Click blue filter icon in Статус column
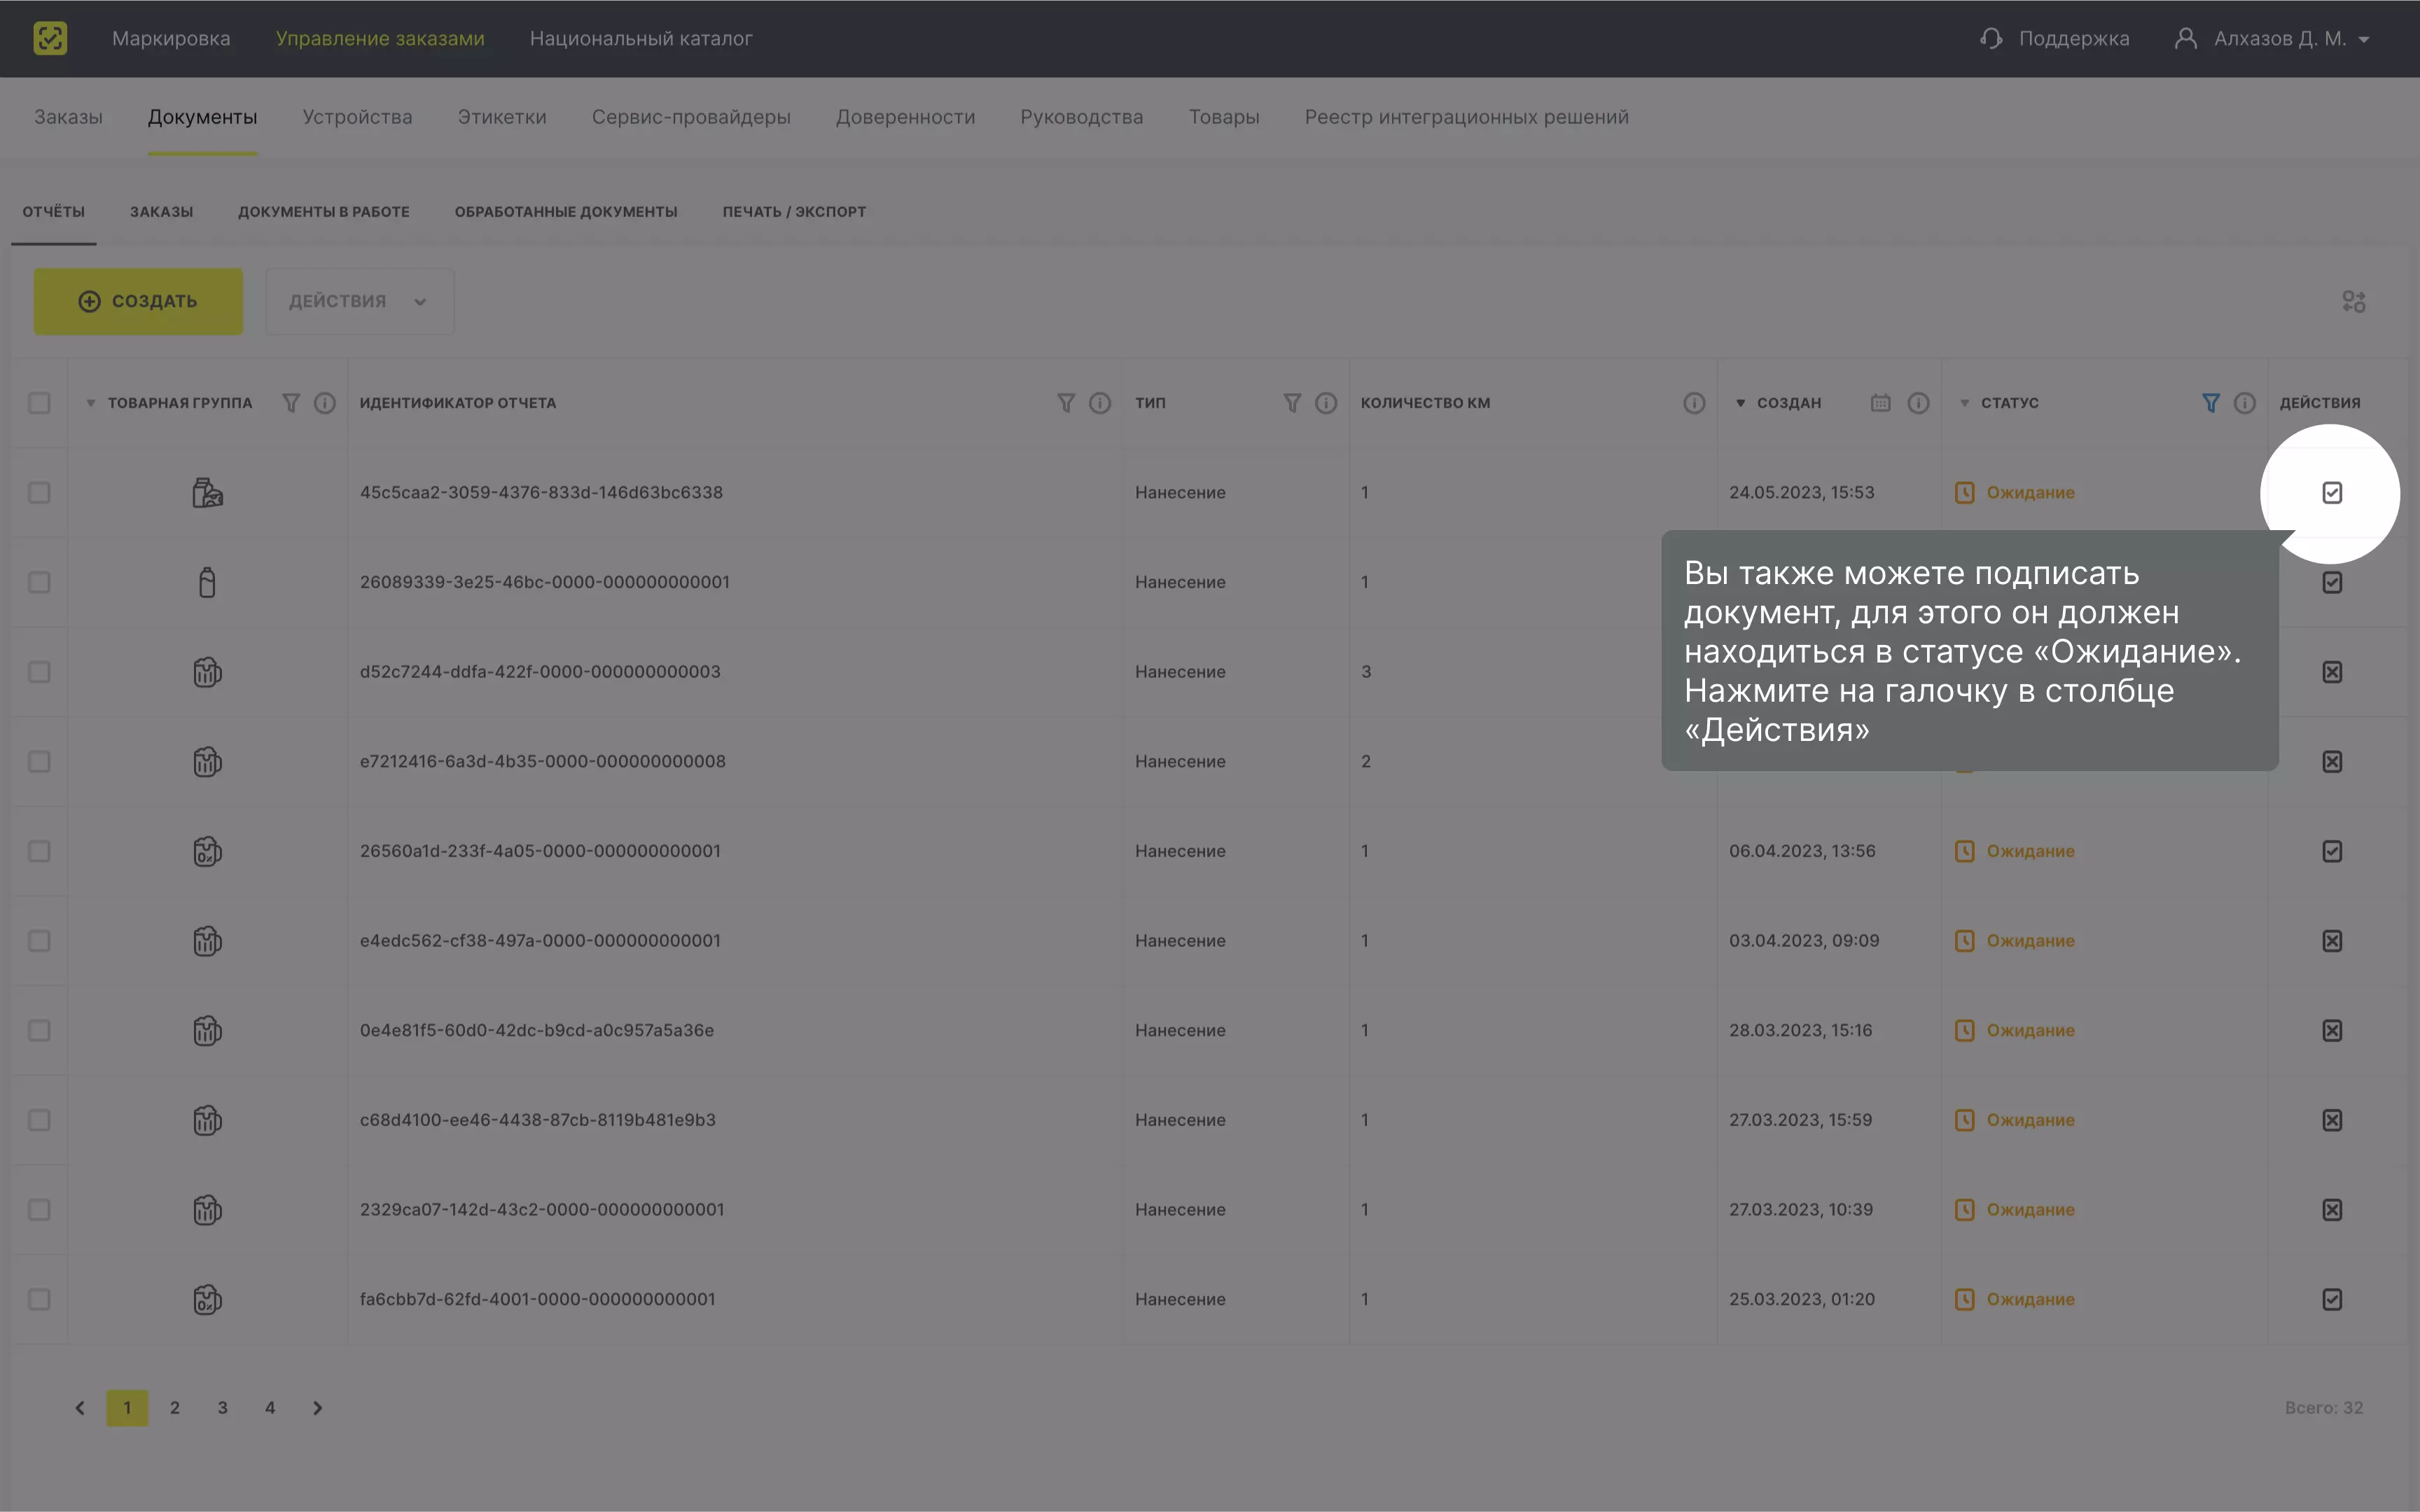This screenshot has height=1512, width=2420. tap(2210, 403)
